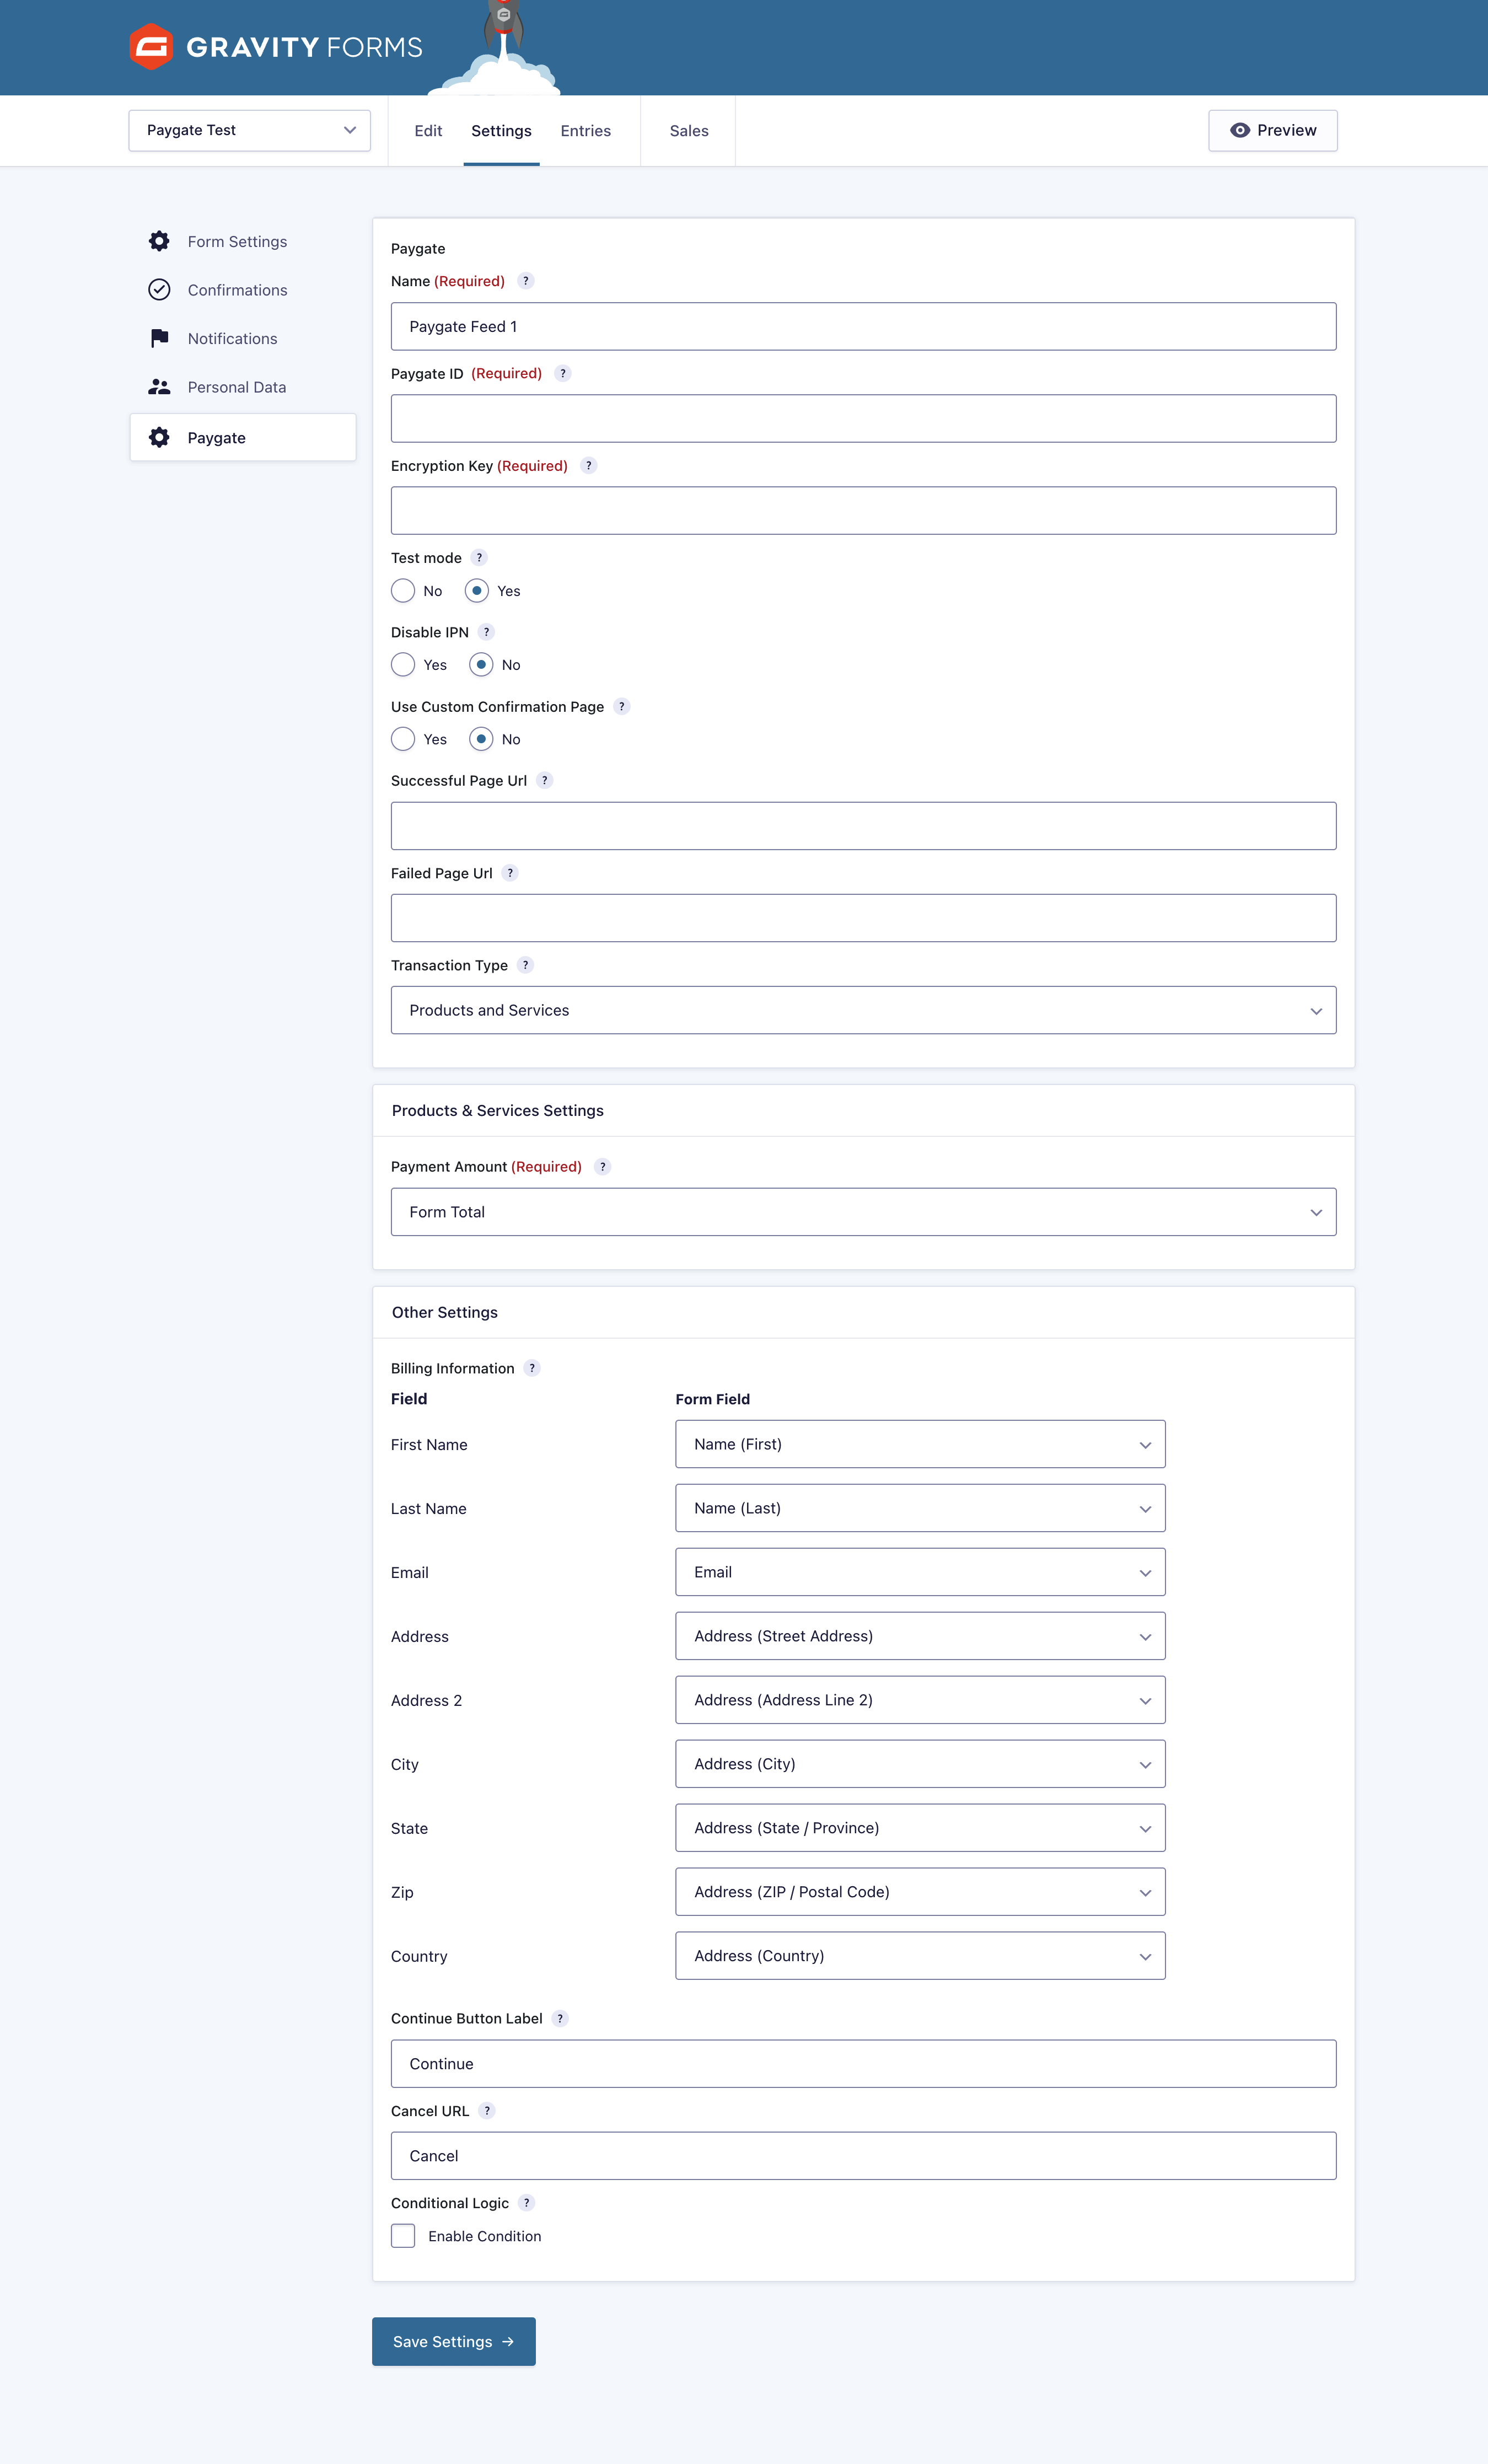This screenshot has height=2464, width=1488.
Task: Click the help icon next to Test mode
Action: click(479, 558)
